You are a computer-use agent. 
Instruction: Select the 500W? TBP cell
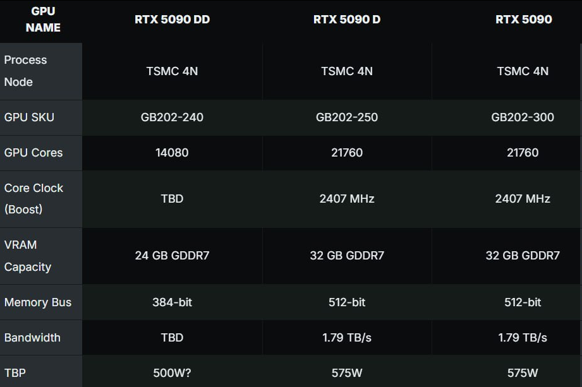point(173,373)
